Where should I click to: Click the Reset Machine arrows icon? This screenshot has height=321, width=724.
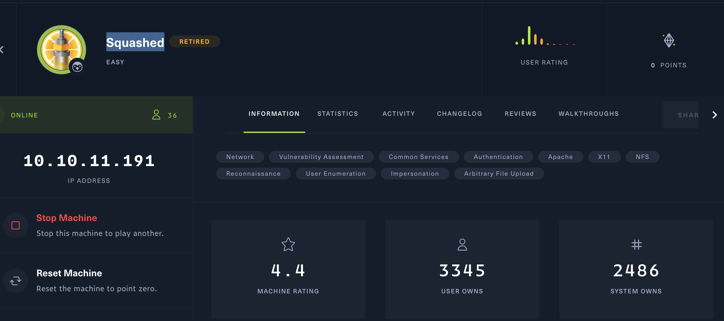[16, 281]
